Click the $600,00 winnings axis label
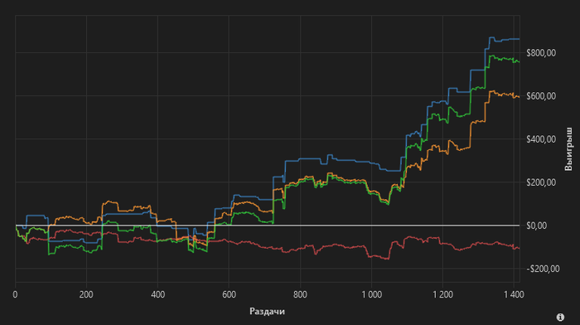The height and width of the screenshot is (325, 580). point(541,96)
